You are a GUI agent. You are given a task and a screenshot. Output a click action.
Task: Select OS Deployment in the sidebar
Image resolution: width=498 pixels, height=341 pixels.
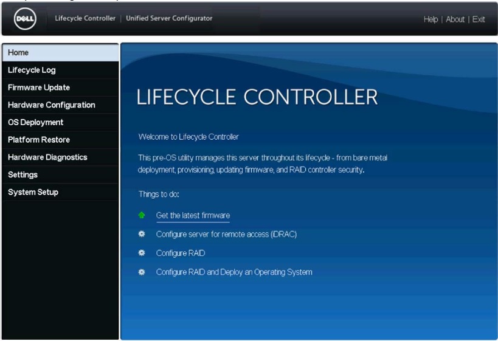pos(60,123)
